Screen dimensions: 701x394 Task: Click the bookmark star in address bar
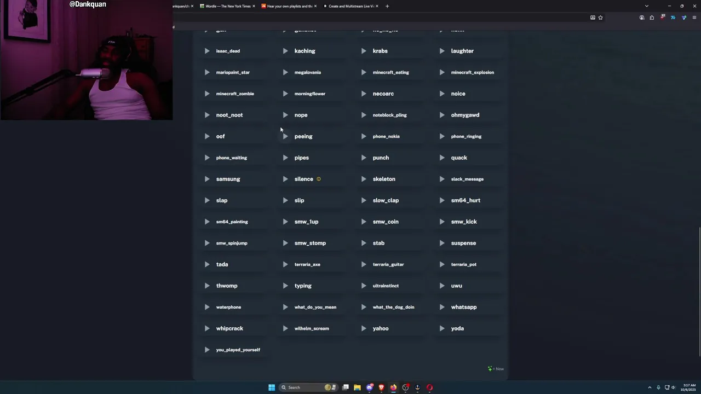pyautogui.click(x=600, y=18)
